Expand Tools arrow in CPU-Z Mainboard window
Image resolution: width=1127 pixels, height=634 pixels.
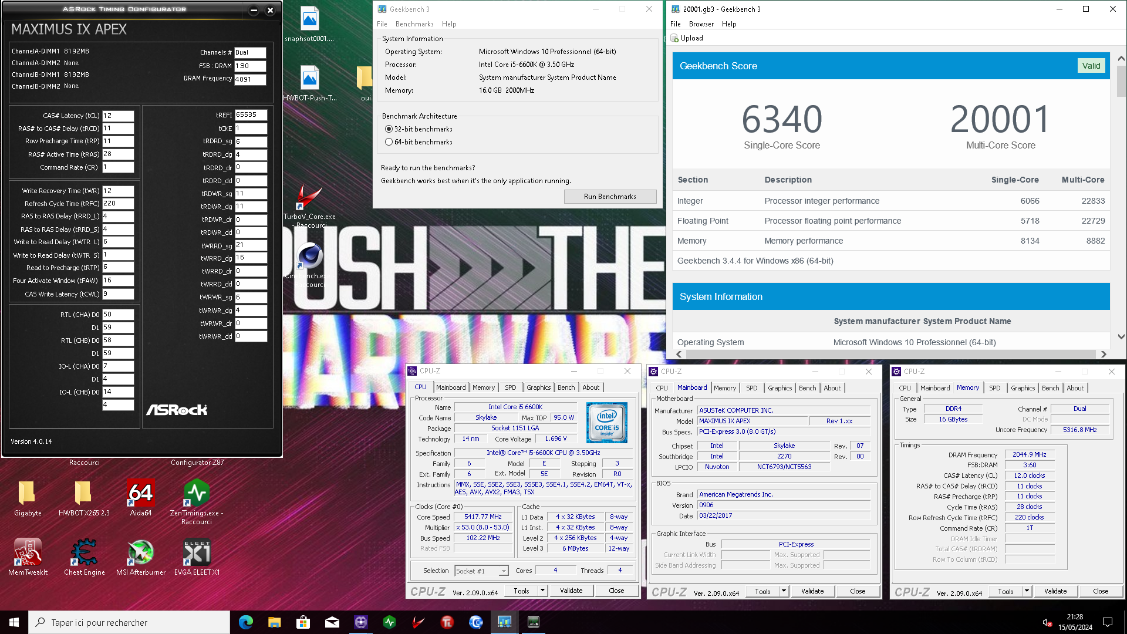[784, 591]
